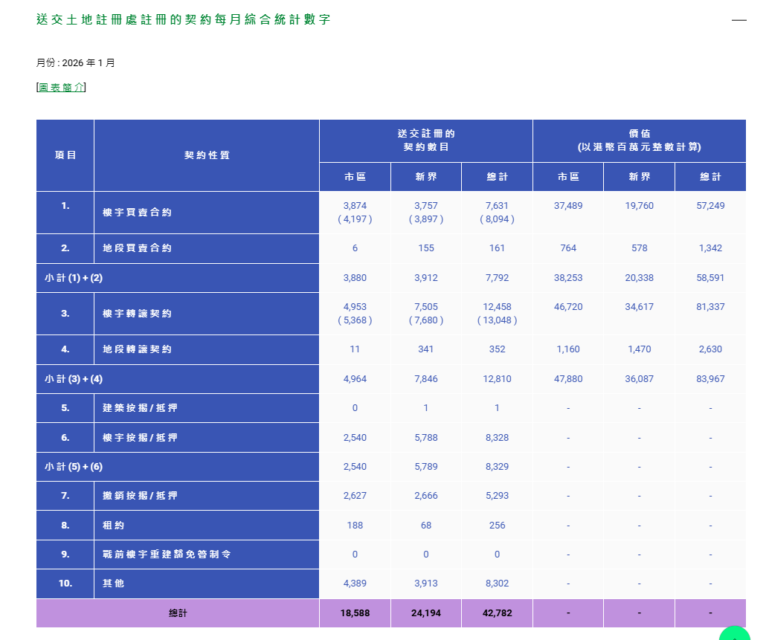Select the 樓宇轉讓契約 row label
Viewport: 769px width, 640px height.
coord(138,314)
